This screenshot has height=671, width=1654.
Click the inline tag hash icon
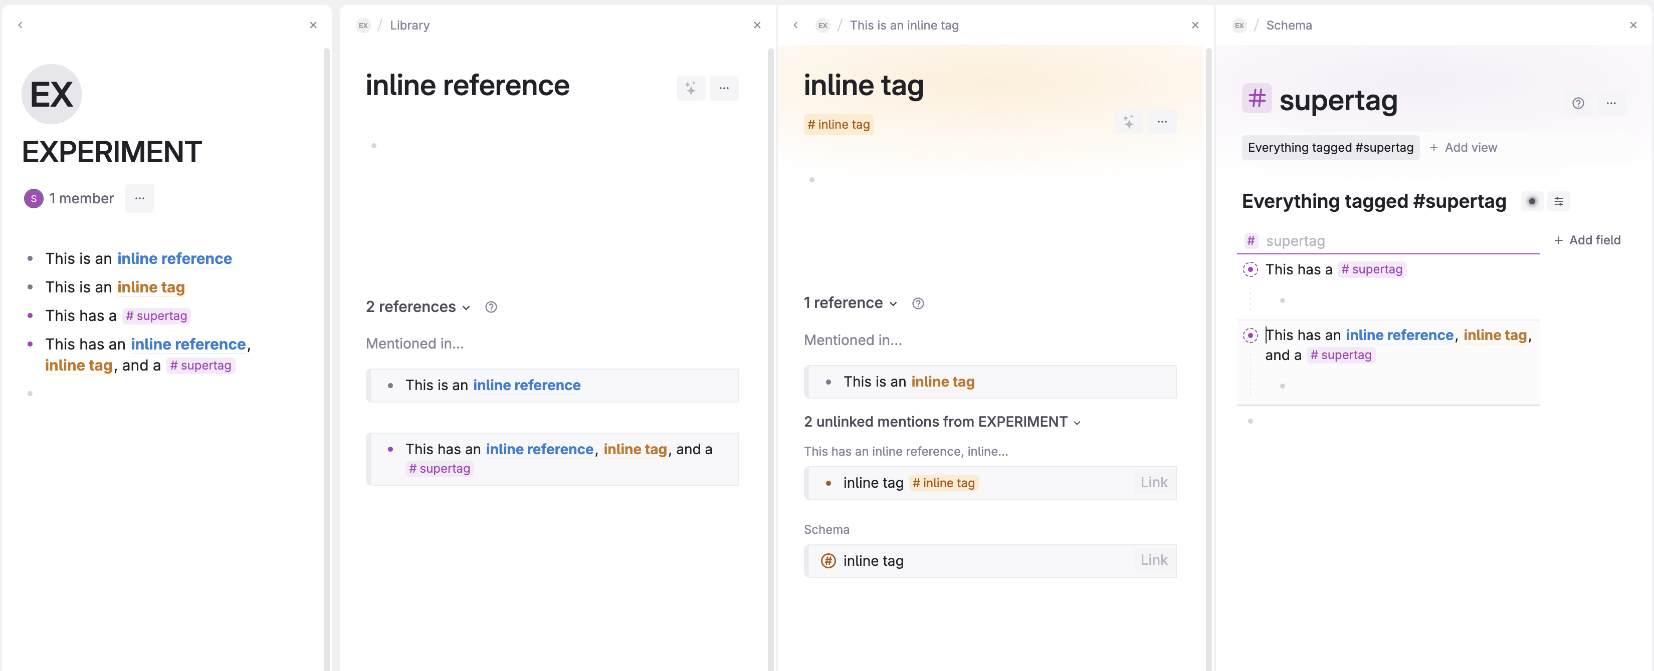point(812,123)
